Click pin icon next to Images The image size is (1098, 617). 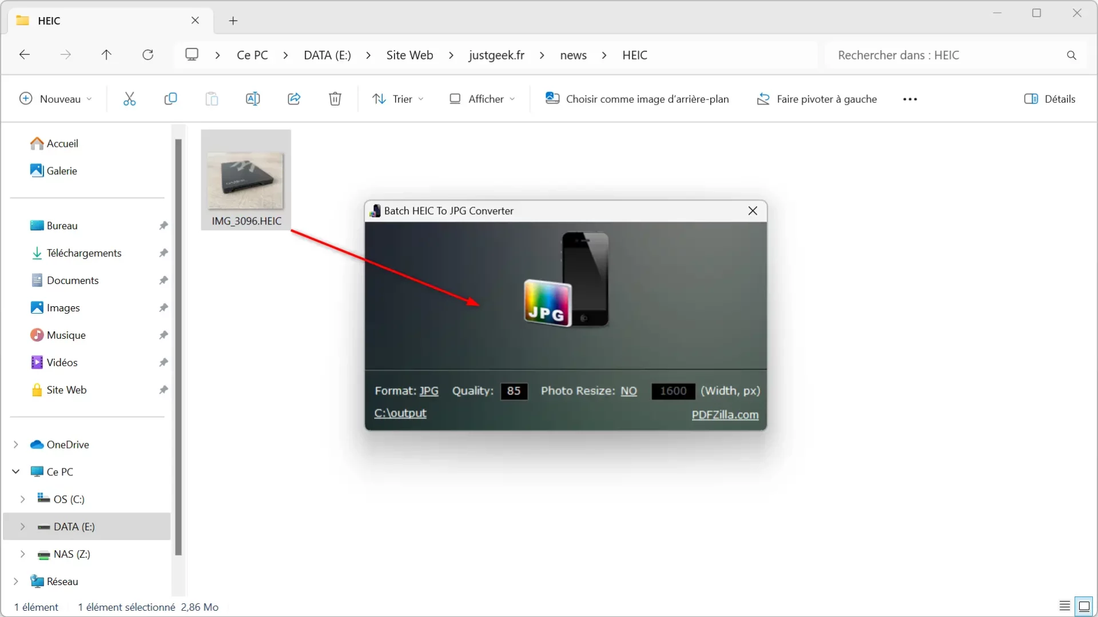[164, 308]
